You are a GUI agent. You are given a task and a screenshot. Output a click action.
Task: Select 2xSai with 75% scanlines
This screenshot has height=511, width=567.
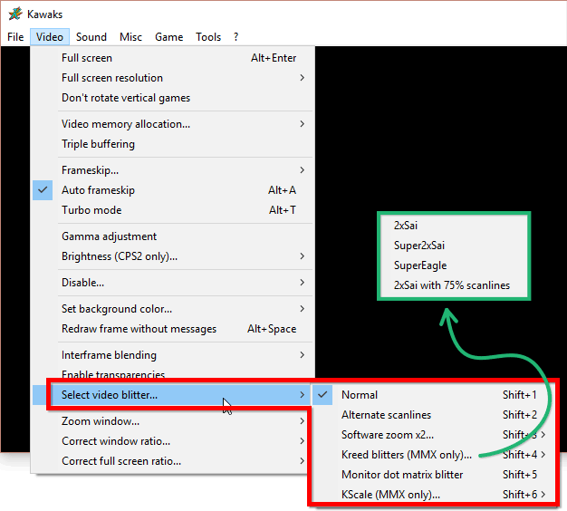pos(451,285)
